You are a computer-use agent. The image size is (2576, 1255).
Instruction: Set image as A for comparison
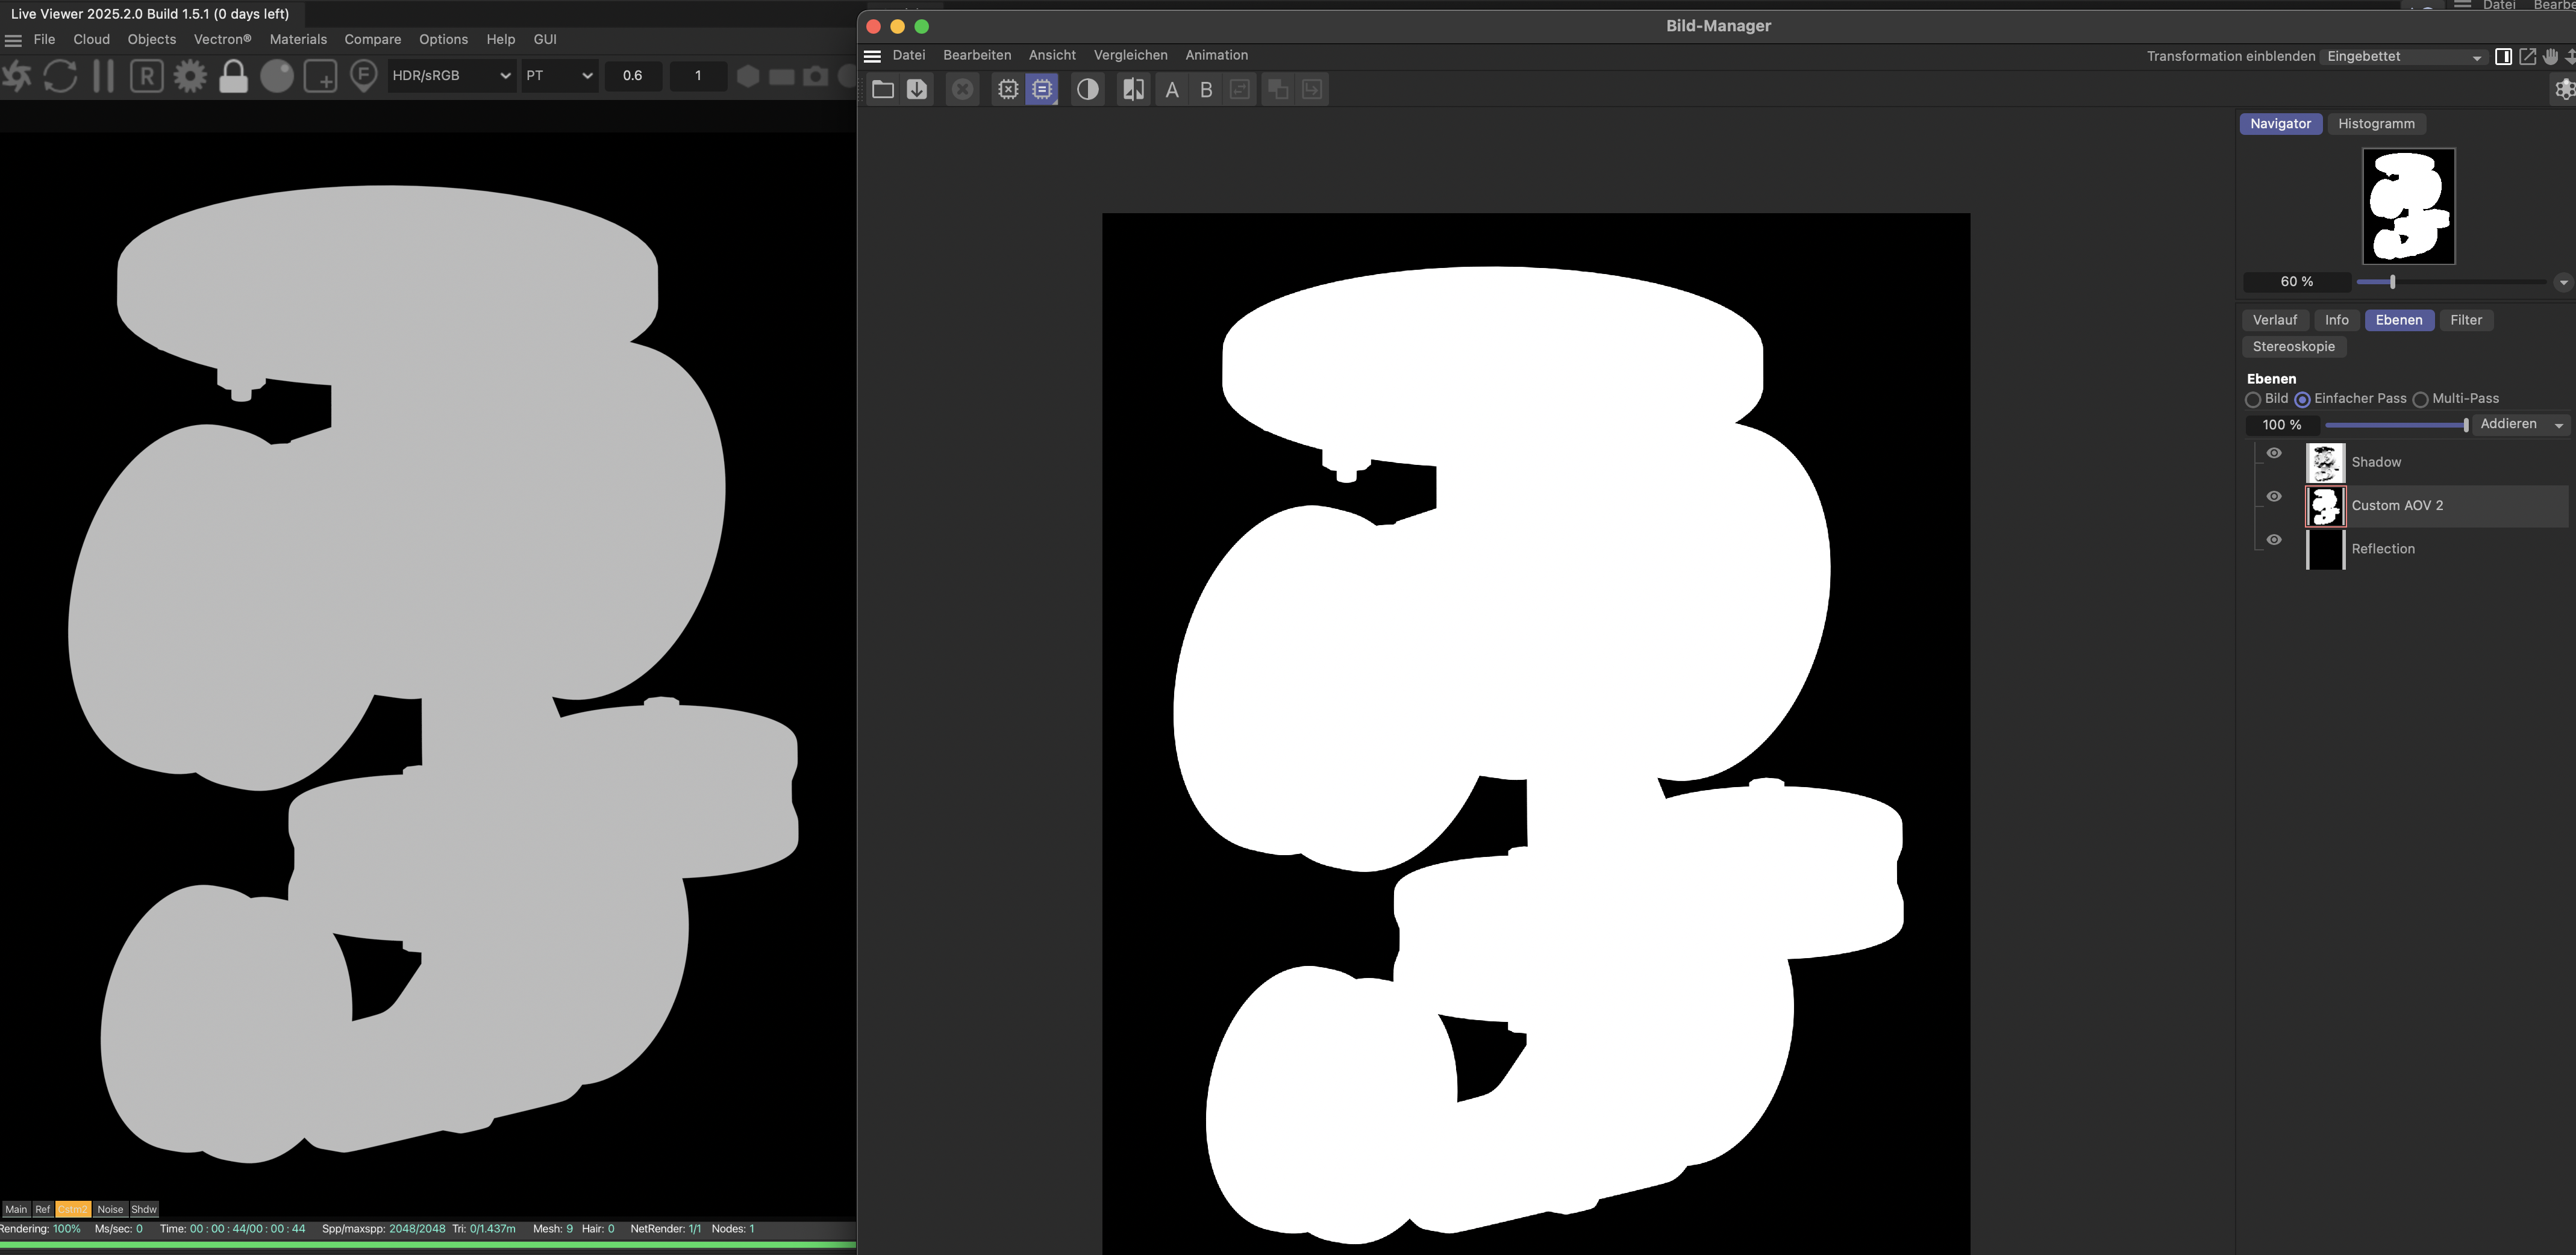pos(1171,90)
